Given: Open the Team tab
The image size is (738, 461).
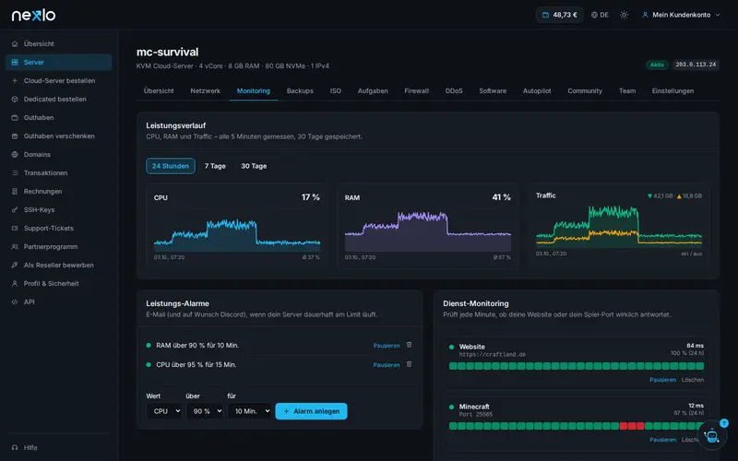Looking at the screenshot, I should (x=627, y=90).
